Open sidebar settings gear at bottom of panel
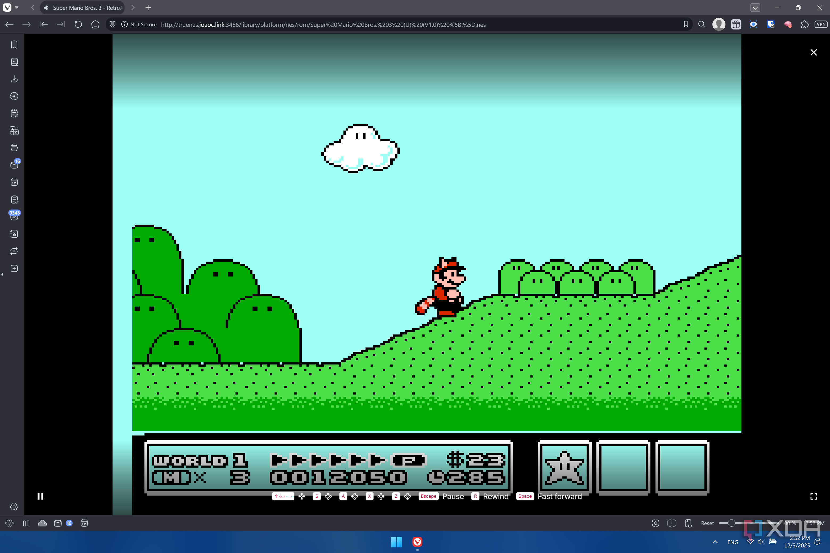 tap(14, 507)
